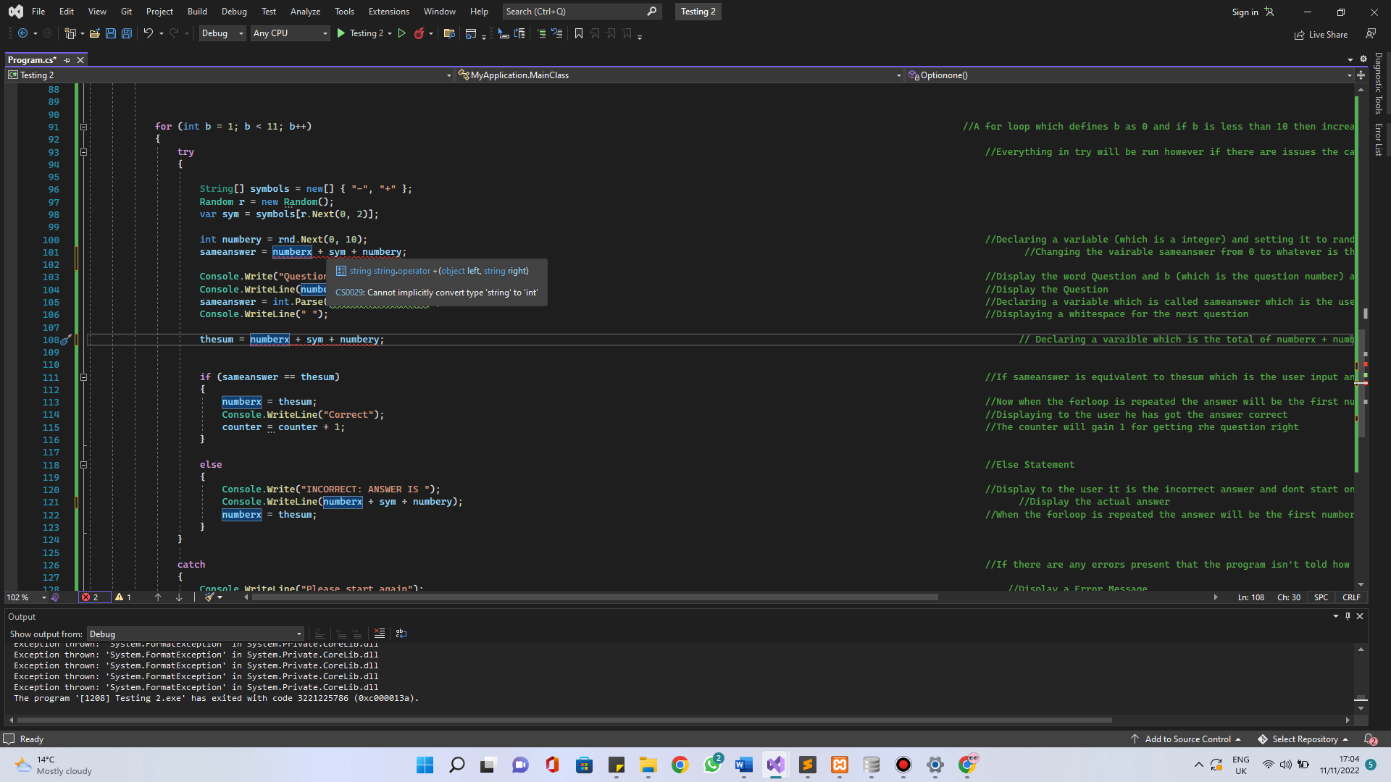Open the Debug configuration dropdown
Image resolution: width=1391 pixels, height=782 pixels.
point(222,33)
